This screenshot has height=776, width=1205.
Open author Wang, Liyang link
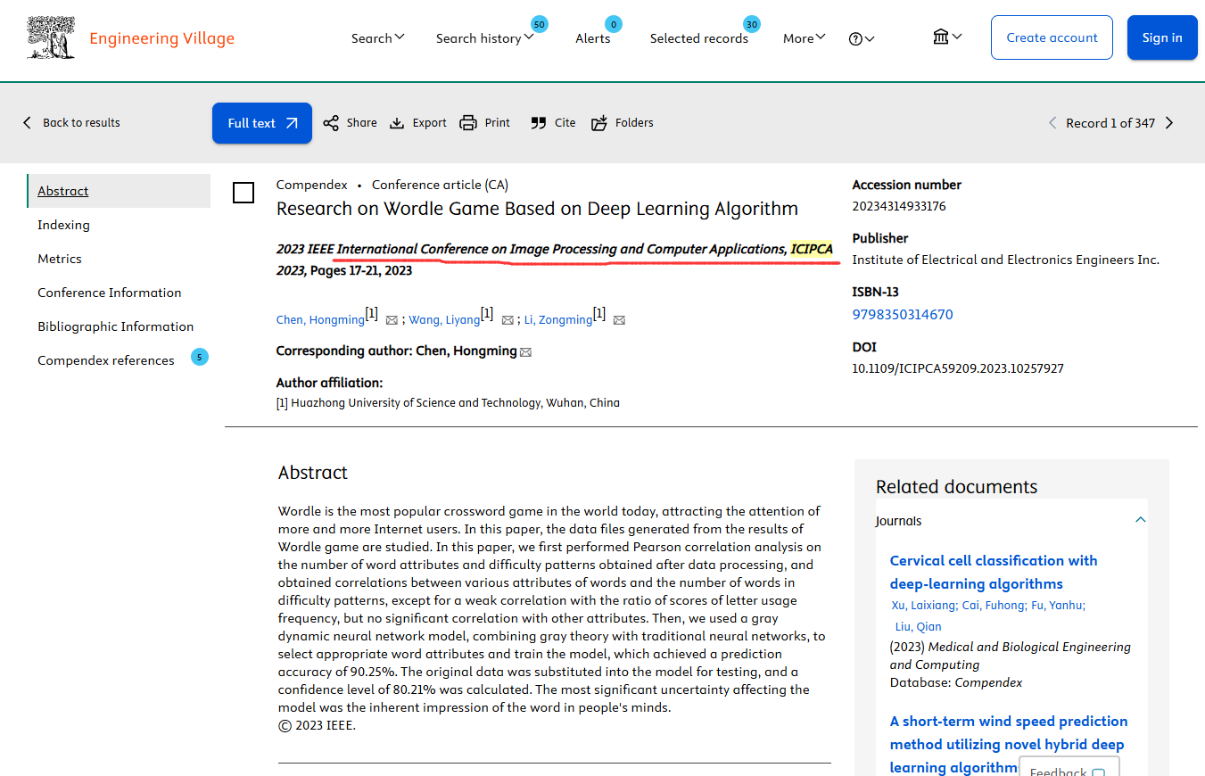click(x=444, y=320)
